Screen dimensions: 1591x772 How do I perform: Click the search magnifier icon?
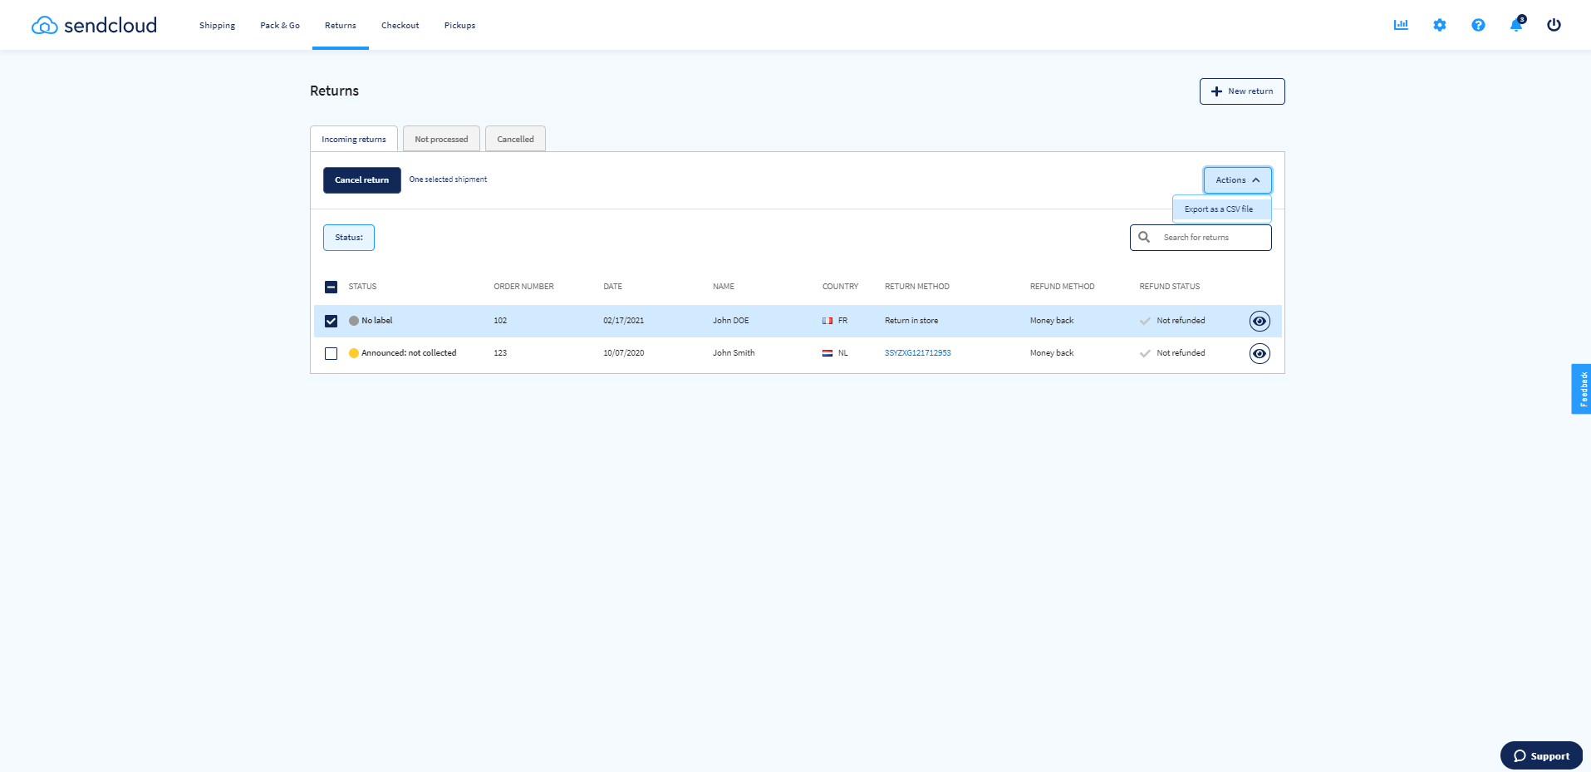(x=1144, y=237)
